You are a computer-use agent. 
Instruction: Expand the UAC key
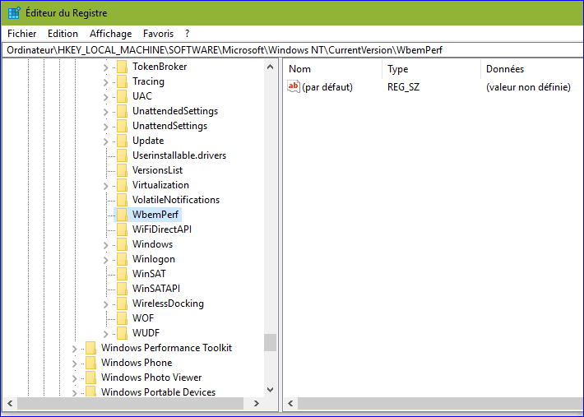coord(106,97)
